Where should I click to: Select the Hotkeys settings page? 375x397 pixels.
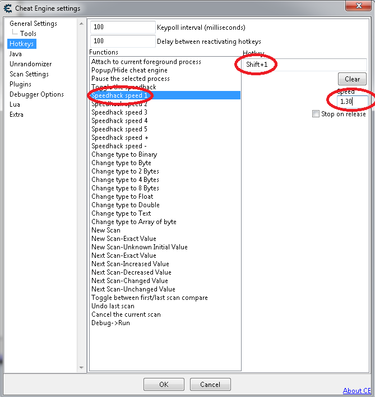pos(22,44)
